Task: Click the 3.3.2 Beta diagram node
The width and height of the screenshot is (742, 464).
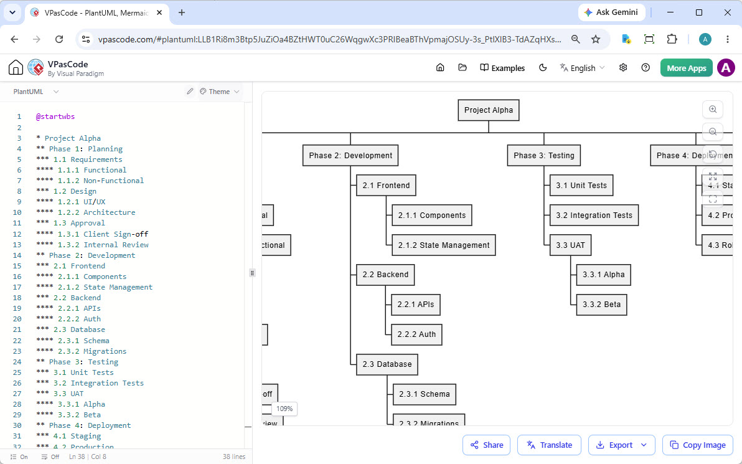Action: click(x=601, y=305)
